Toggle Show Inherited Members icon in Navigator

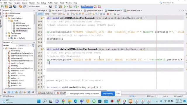coord(5,92)
